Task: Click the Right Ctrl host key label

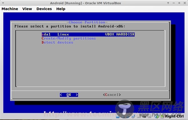Action: (174, 116)
